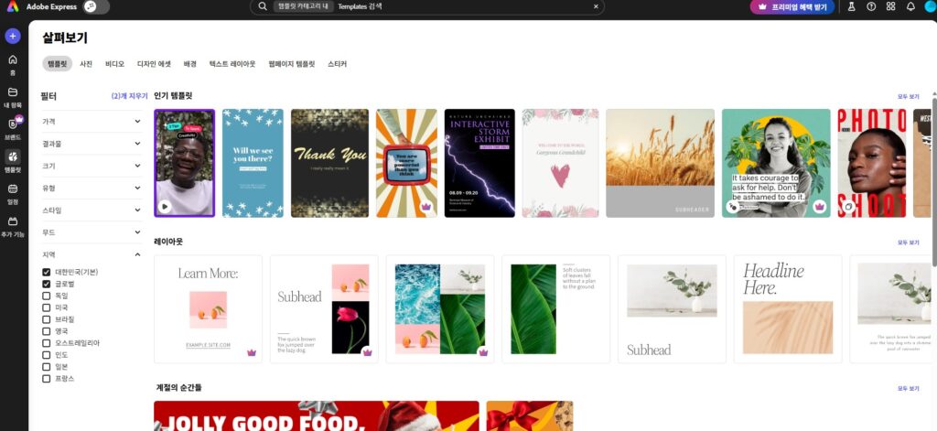The height and width of the screenshot is (431, 937).
Task: Open the gold Thank You template thumbnail
Action: [x=329, y=163]
